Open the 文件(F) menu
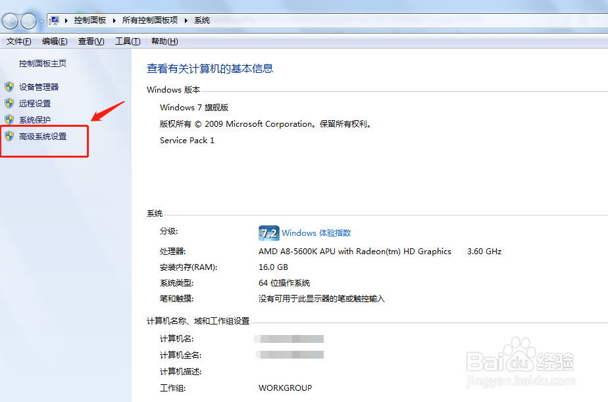The height and width of the screenshot is (402, 608). point(18,41)
